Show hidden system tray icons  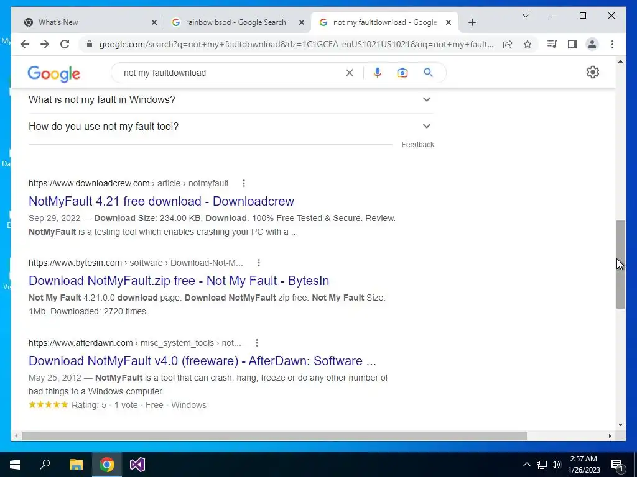[x=526, y=465]
